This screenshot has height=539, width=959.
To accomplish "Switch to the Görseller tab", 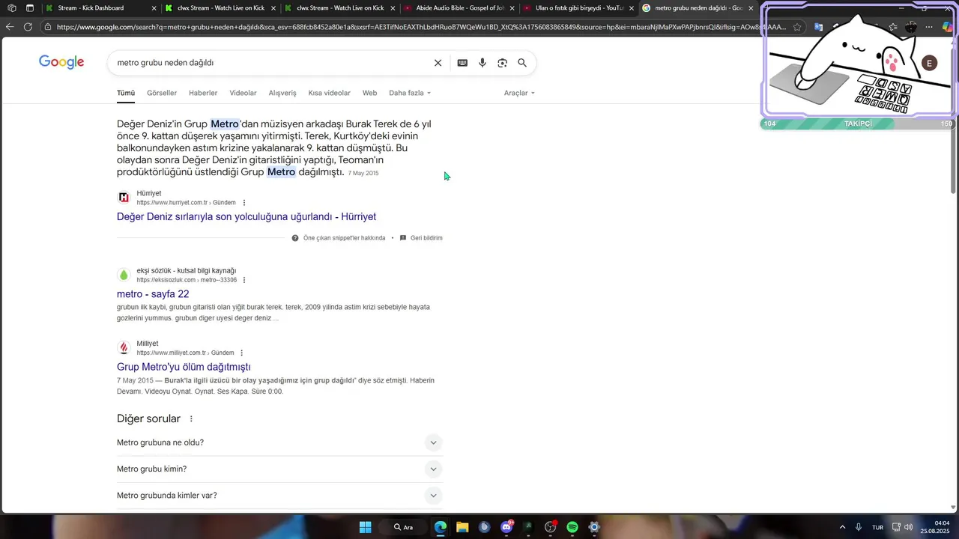I will point(162,93).
